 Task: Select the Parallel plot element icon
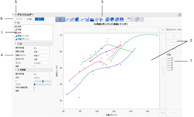[142, 19]
